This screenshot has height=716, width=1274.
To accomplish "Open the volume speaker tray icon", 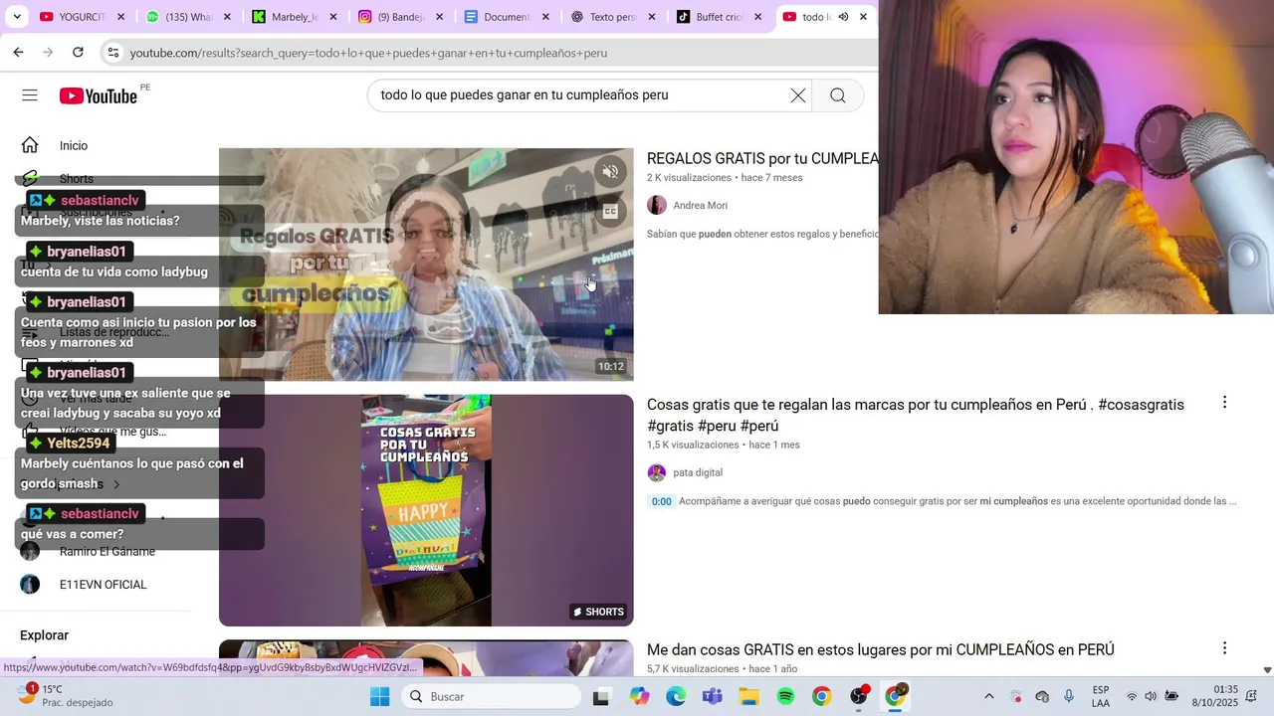I will (x=1151, y=696).
